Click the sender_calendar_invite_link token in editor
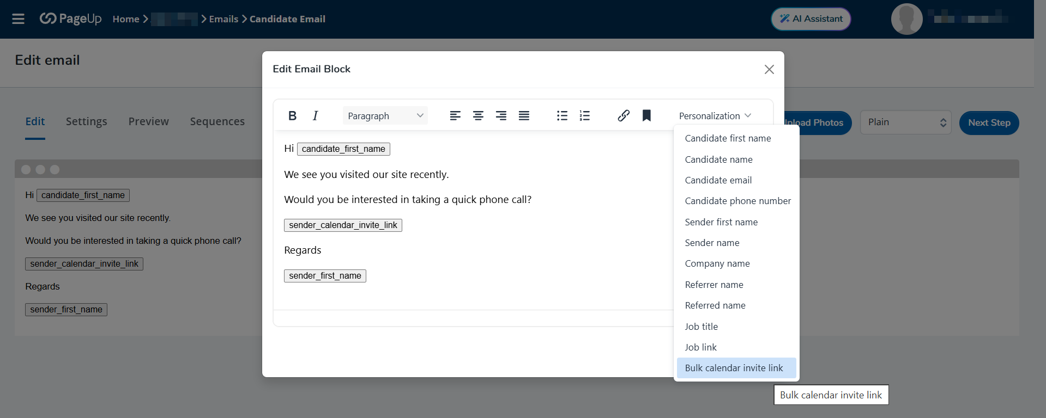Screen dimensions: 1046x418 [343, 225]
